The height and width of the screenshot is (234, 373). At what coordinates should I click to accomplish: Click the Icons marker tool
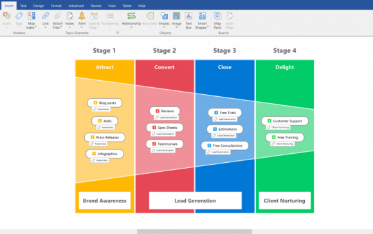(x=6, y=19)
